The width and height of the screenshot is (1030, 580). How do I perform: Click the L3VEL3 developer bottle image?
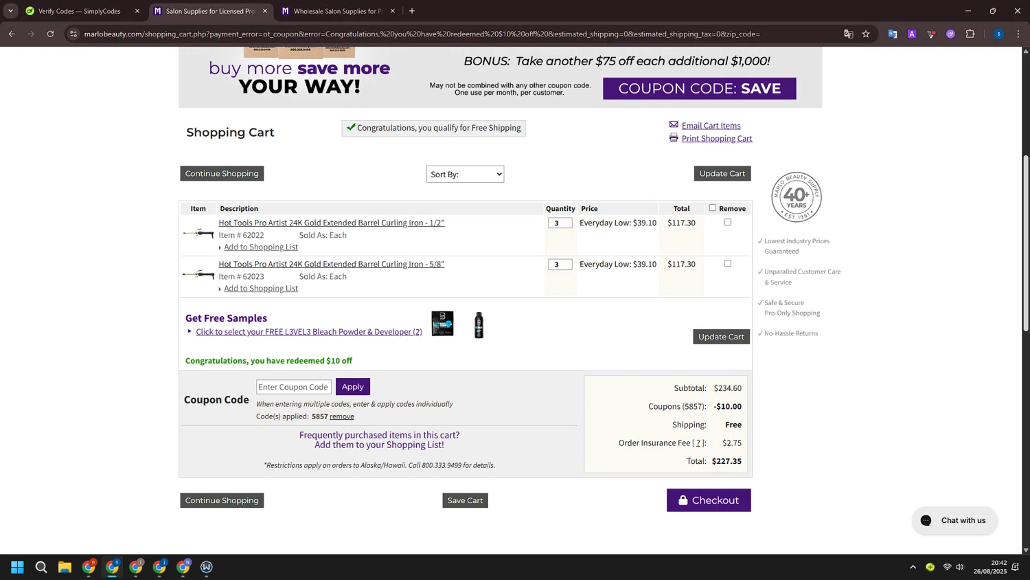(x=479, y=325)
